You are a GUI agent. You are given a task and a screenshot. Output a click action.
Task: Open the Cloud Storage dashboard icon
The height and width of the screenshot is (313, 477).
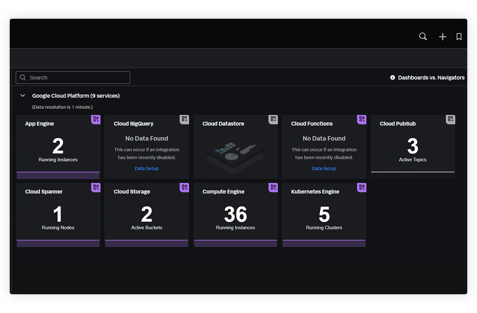pyautogui.click(x=184, y=187)
